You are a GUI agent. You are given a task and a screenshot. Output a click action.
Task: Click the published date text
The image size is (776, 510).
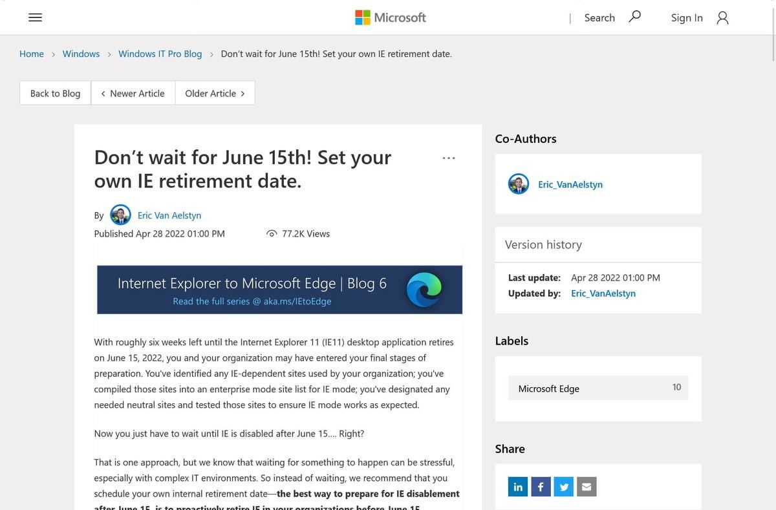[x=160, y=233]
